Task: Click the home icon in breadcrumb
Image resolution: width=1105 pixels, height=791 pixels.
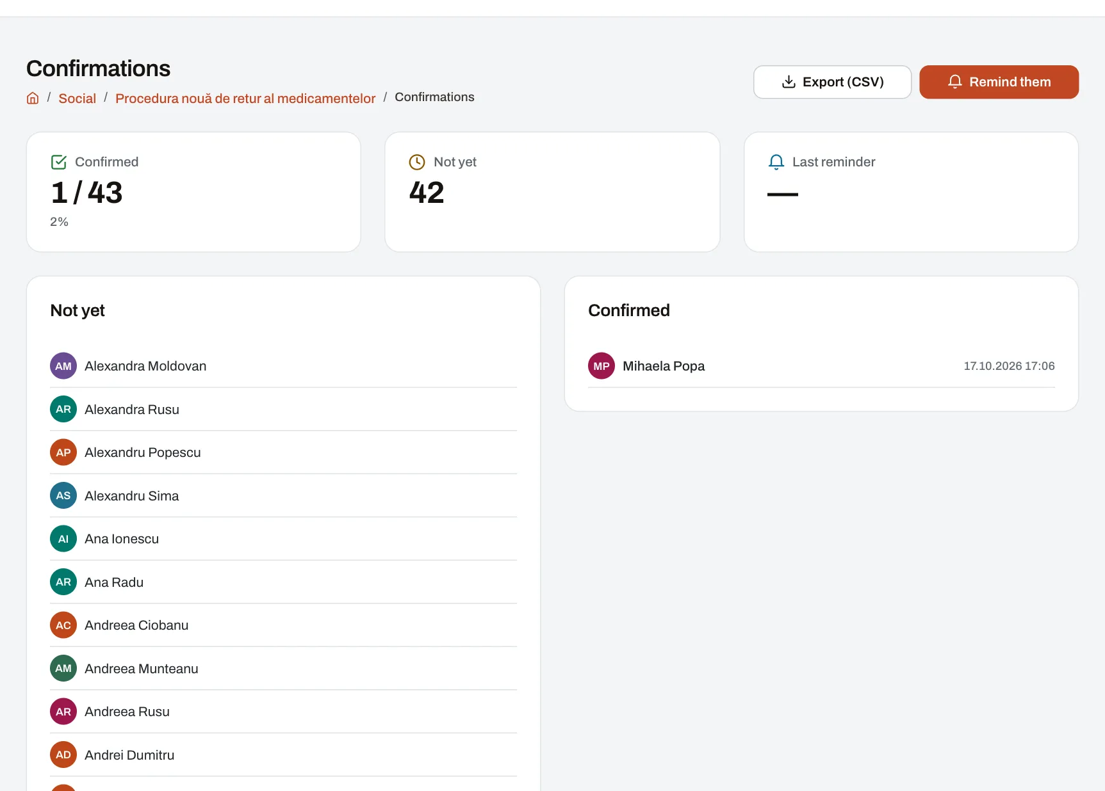Action: coord(33,98)
